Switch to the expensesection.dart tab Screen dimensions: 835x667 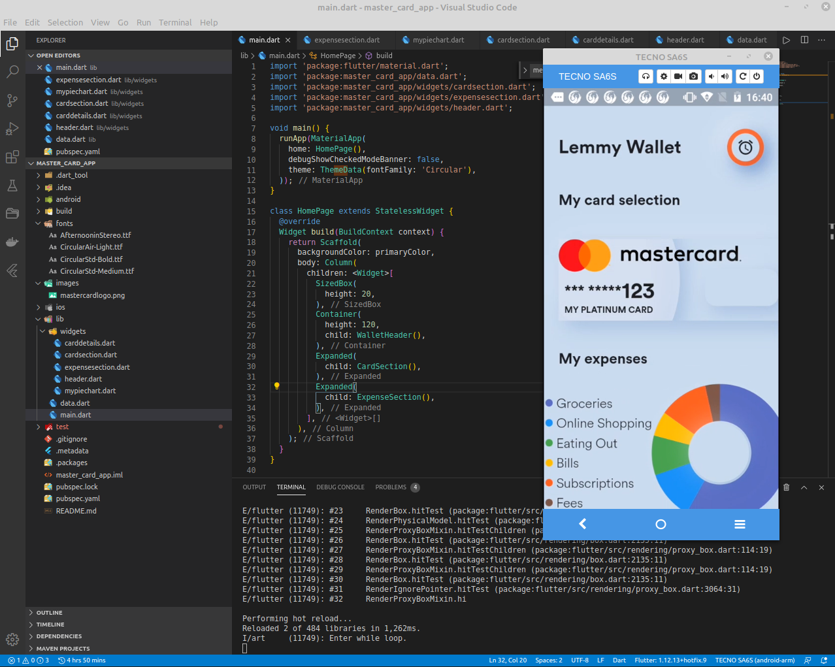coord(347,40)
